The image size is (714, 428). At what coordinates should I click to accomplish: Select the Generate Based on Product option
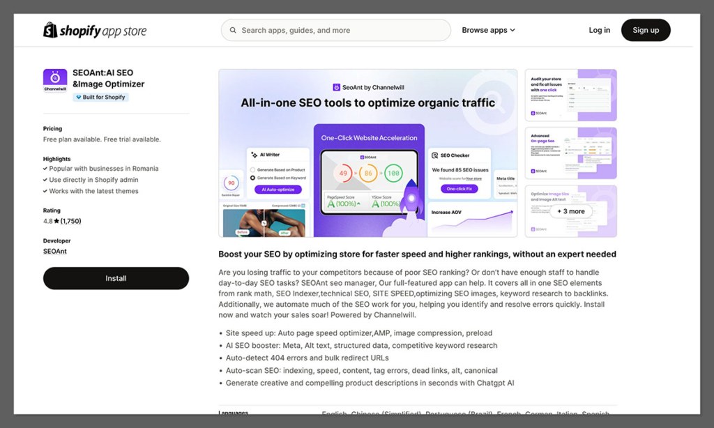[252, 169]
